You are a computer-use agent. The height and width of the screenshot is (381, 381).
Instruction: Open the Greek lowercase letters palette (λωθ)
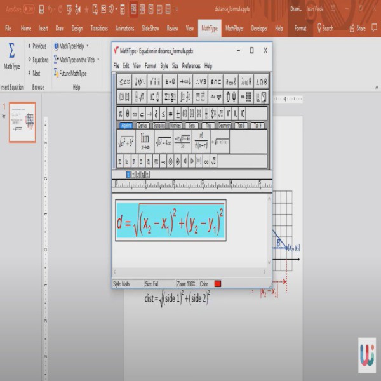click(x=246, y=81)
